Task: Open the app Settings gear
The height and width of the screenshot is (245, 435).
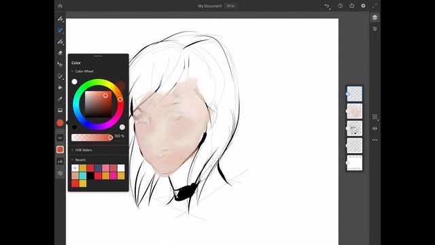Action: (x=363, y=6)
